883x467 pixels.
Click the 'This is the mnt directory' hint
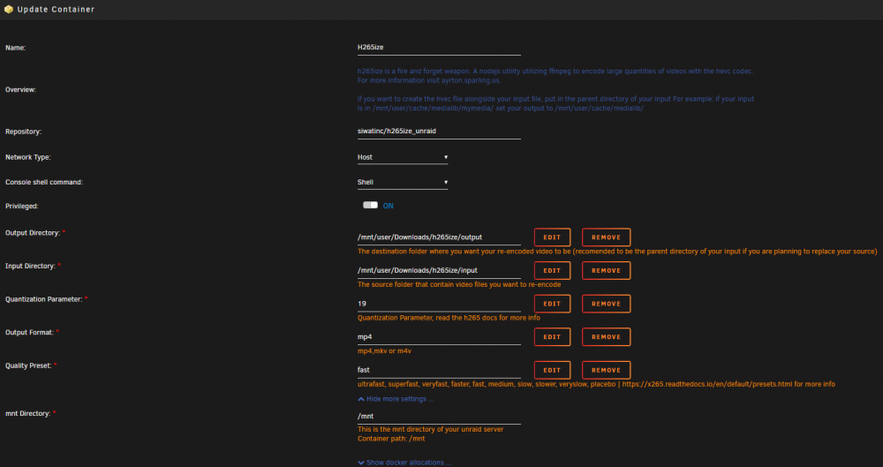430,429
